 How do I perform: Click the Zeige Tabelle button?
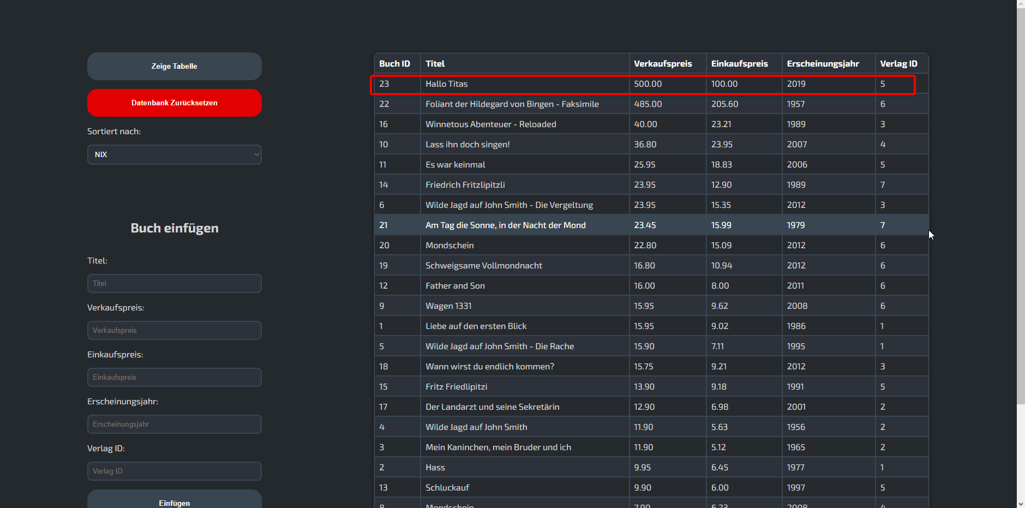point(174,66)
